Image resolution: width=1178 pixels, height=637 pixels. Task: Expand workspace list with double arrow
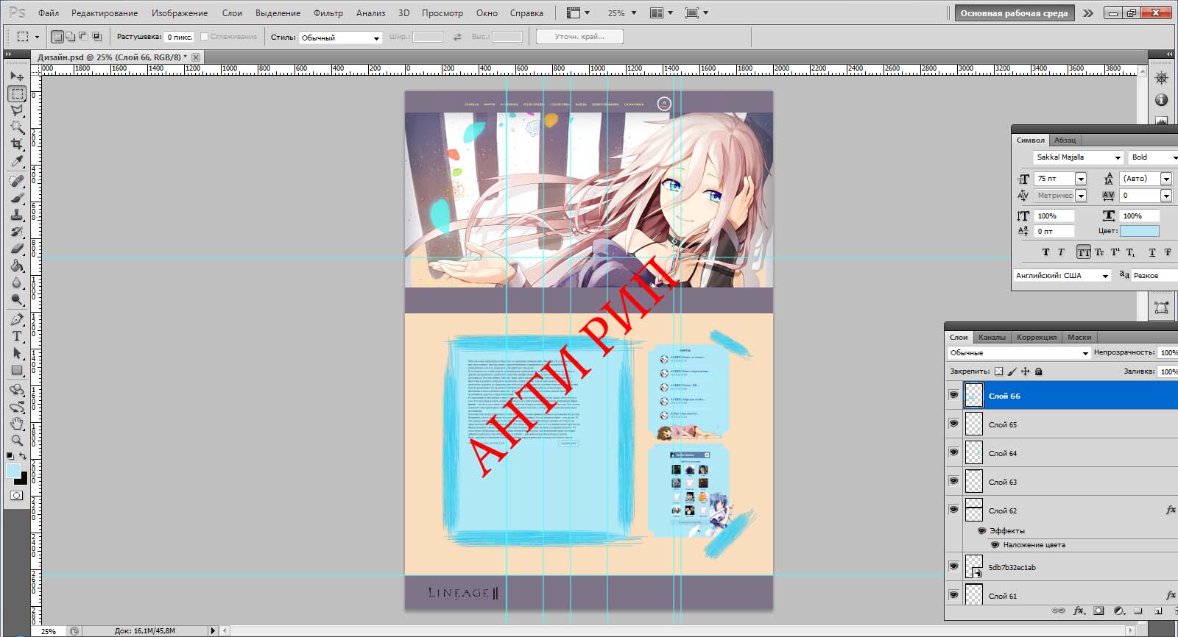[1088, 13]
